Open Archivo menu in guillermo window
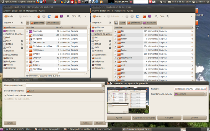Image resolution: width=210 pixels, height=131 pixels. (7, 11)
